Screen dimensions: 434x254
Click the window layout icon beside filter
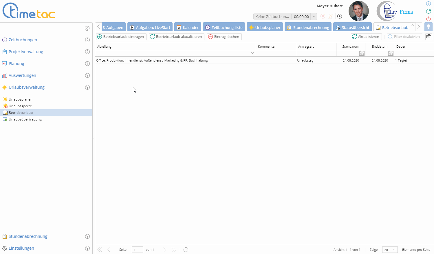[x=429, y=37]
